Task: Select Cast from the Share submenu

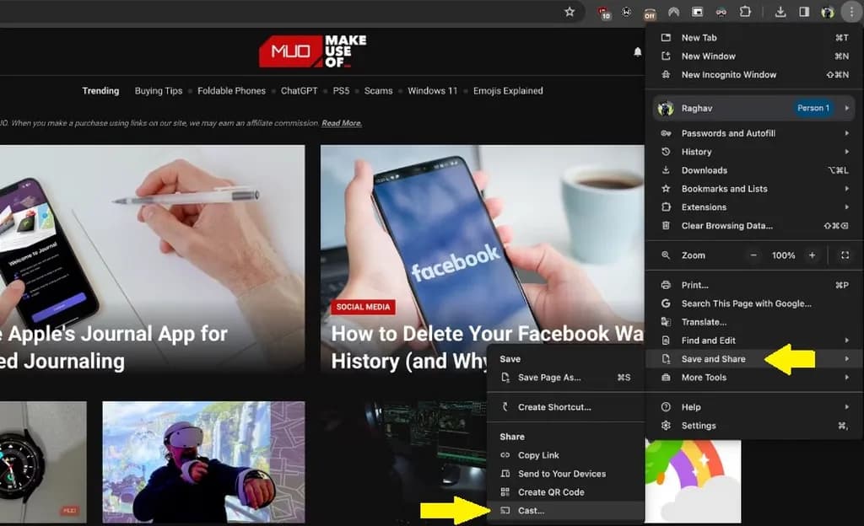Action: [x=532, y=511]
